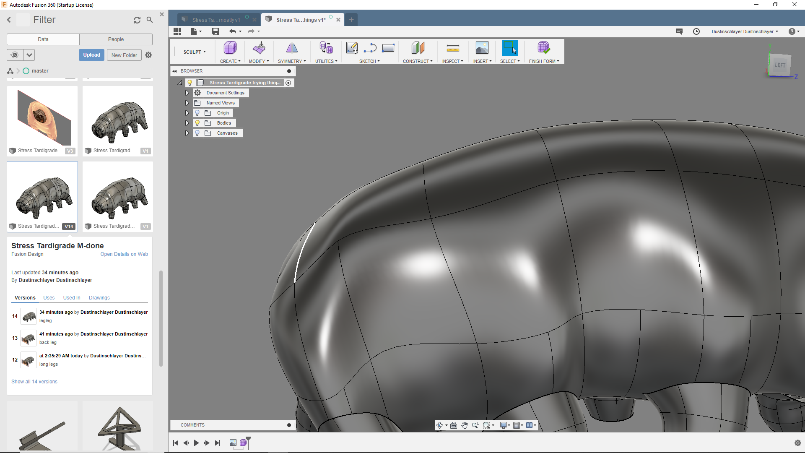Open the Grid and Snaps dropdown
The height and width of the screenshot is (453, 805).
tap(518, 425)
